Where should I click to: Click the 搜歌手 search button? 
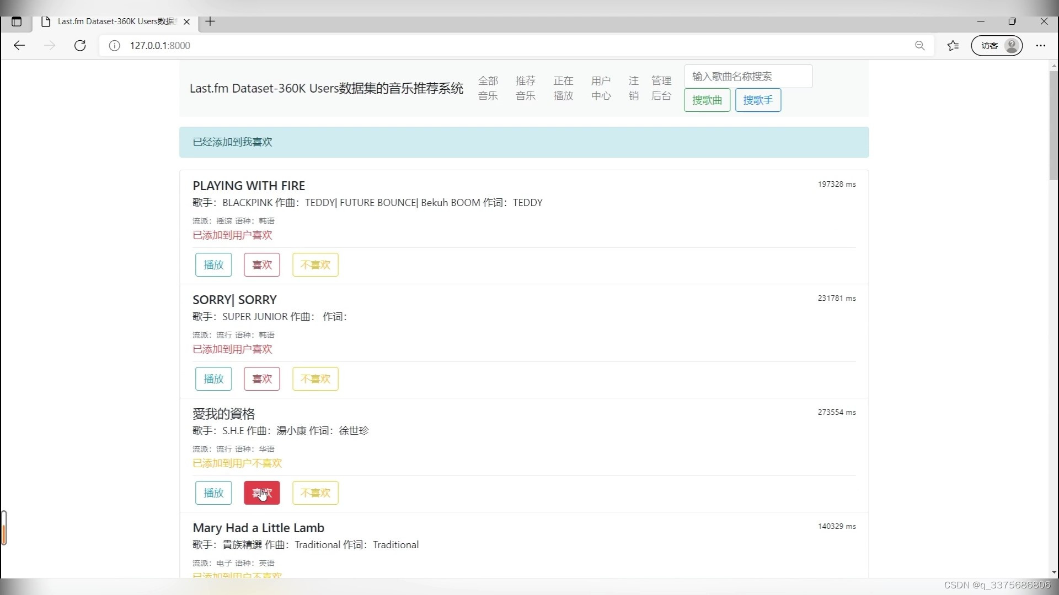pos(757,100)
